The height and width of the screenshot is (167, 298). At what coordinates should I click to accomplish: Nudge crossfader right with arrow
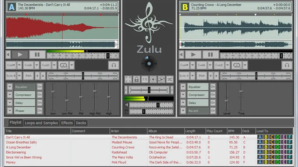pyautogui.click(x=172, y=90)
